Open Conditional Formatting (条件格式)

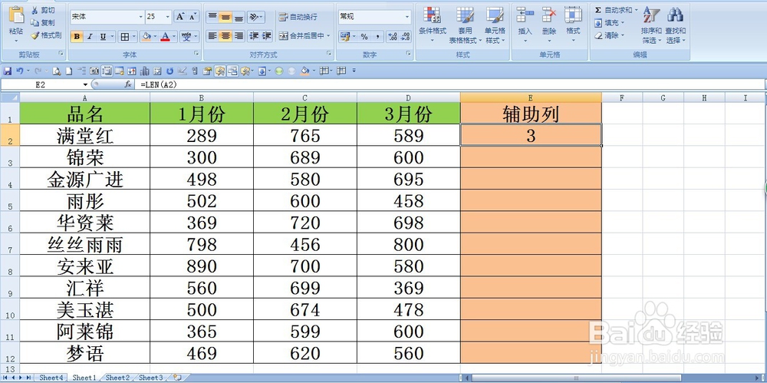433,24
